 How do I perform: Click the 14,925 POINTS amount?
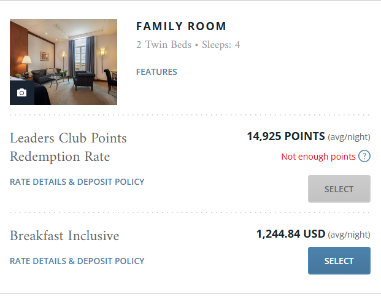coord(285,136)
